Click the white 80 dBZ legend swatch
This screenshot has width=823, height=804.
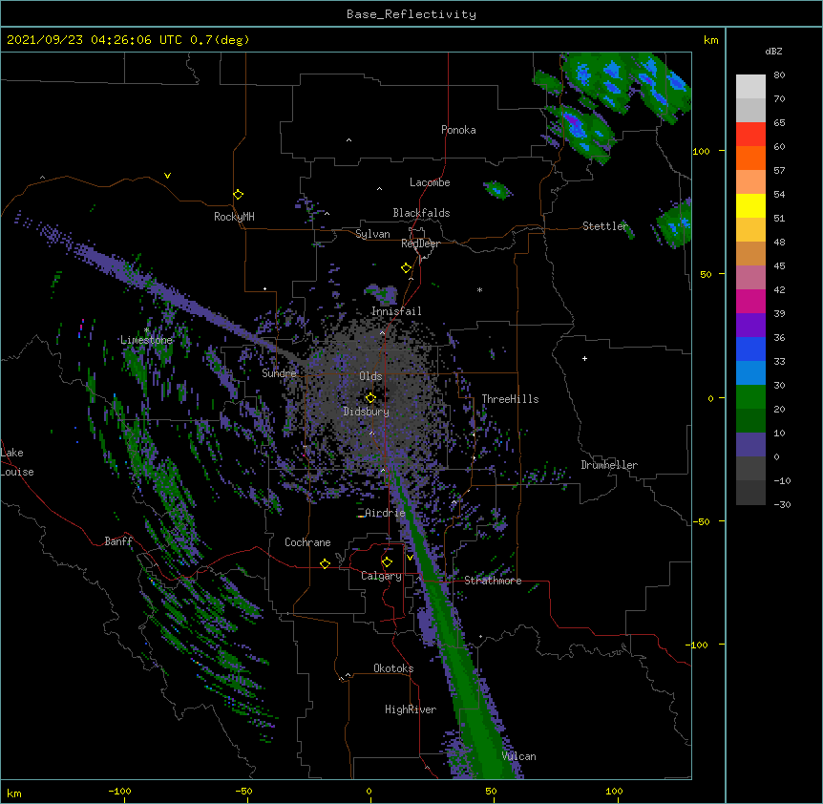coord(750,86)
